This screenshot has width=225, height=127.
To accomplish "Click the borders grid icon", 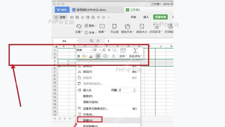I will [105, 56].
